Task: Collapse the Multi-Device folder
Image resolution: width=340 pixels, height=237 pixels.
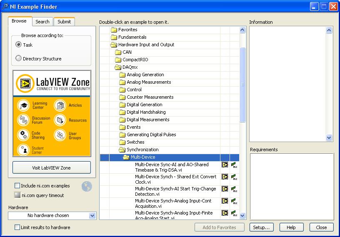Action: pyautogui.click(x=126, y=157)
